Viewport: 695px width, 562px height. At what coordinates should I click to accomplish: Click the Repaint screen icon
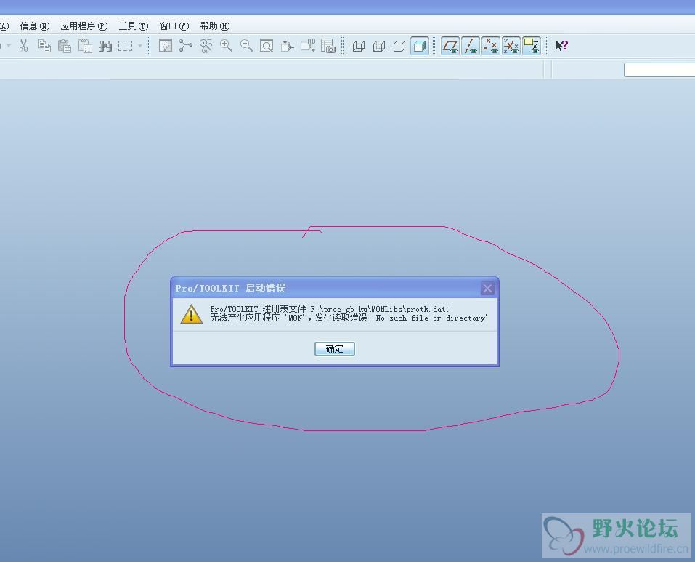click(166, 46)
